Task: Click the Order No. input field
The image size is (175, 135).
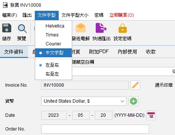Action: pos(95,129)
